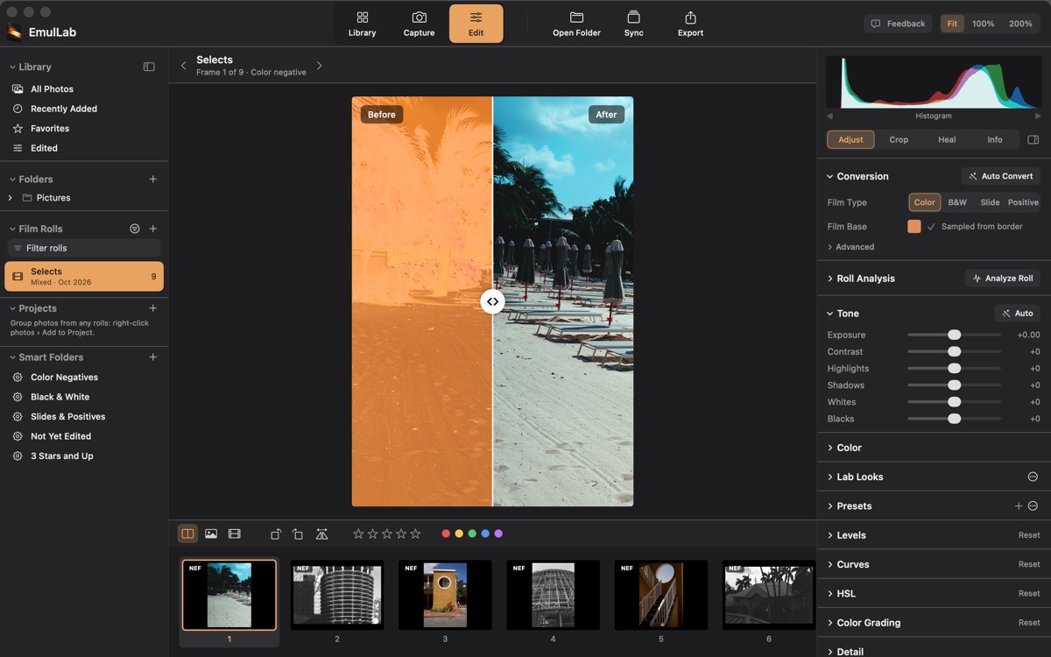Flip image horizontally icon
The image size is (1051, 657).
pyautogui.click(x=321, y=533)
